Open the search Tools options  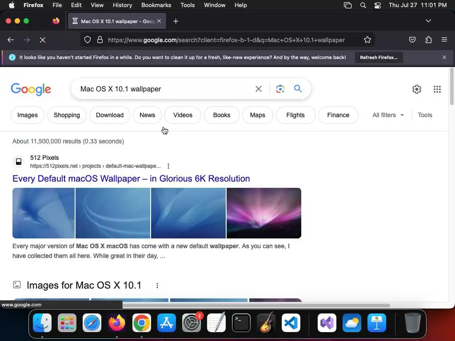[425, 115]
